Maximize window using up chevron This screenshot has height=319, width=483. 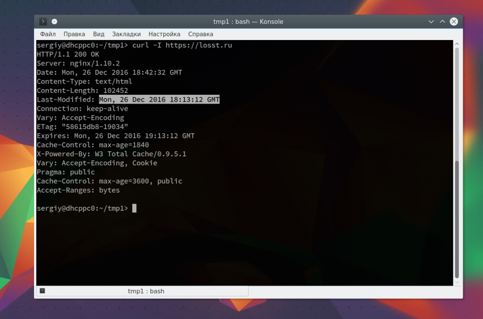[442, 22]
